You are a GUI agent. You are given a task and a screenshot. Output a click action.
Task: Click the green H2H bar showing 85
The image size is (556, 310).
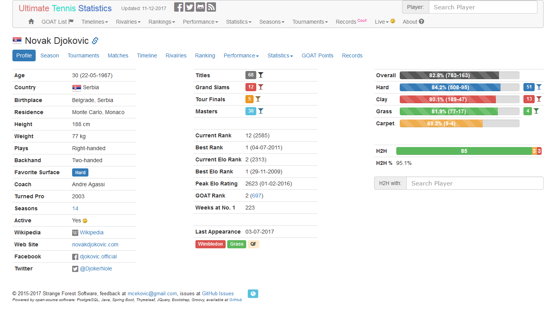point(464,151)
